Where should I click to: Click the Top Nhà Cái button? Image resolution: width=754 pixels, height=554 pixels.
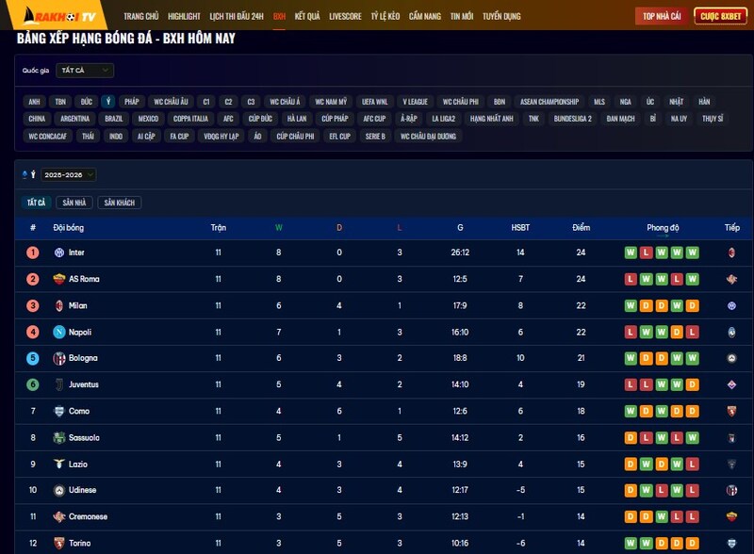662,17
